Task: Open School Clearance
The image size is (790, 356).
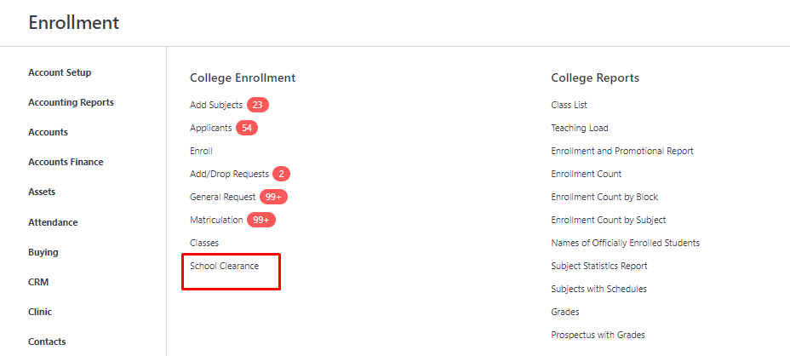Action: coord(224,266)
